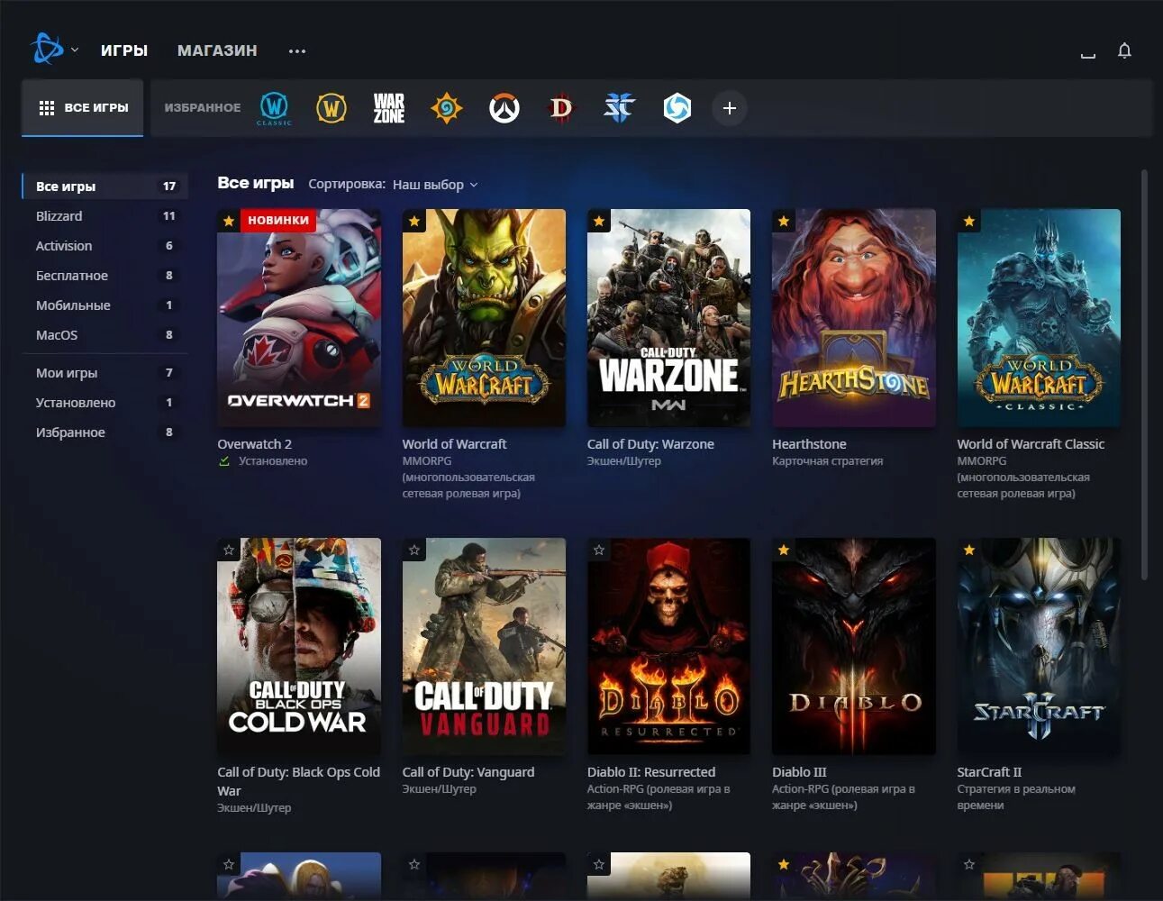
Task: Click 'Hearthstone' title link
Action: click(809, 444)
